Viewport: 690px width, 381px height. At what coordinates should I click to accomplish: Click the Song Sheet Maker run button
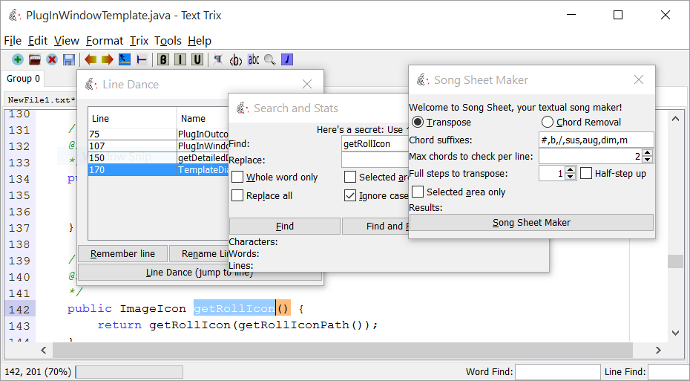(531, 222)
